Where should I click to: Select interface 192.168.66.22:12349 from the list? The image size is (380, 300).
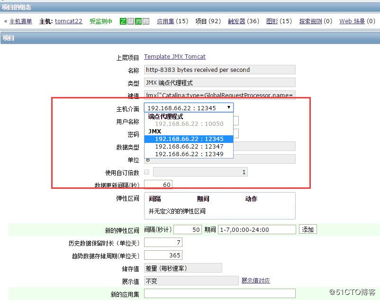point(189,153)
